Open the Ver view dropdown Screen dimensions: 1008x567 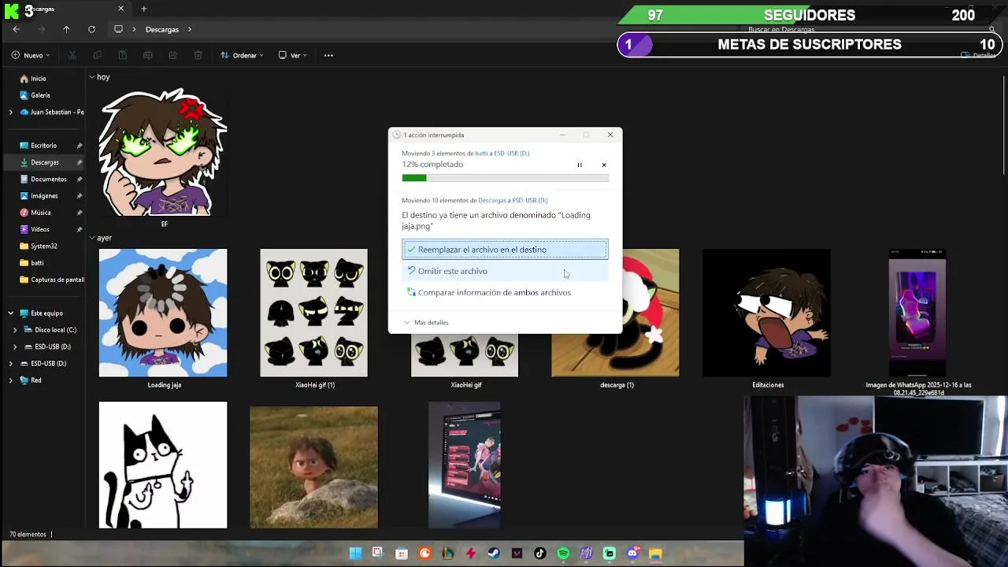(x=292, y=55)
